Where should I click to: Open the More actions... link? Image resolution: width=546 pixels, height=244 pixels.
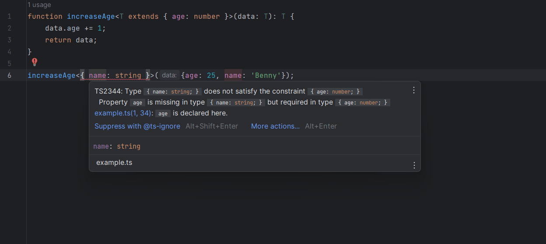[275, 126]
